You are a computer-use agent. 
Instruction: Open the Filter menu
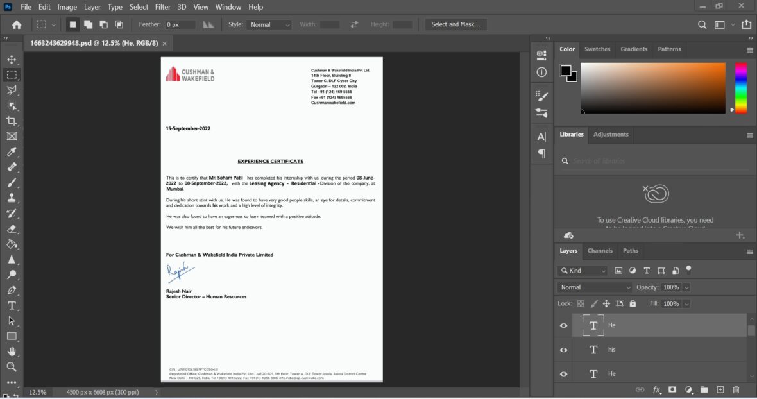(162, 7)
